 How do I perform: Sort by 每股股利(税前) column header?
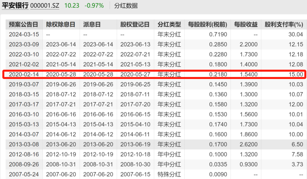[x=207, y=24]
